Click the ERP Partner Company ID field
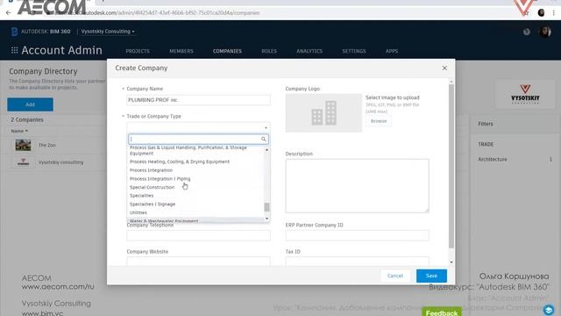Image resolution: width=561 pixels, height=316 pixels. [x=357, y=235]
